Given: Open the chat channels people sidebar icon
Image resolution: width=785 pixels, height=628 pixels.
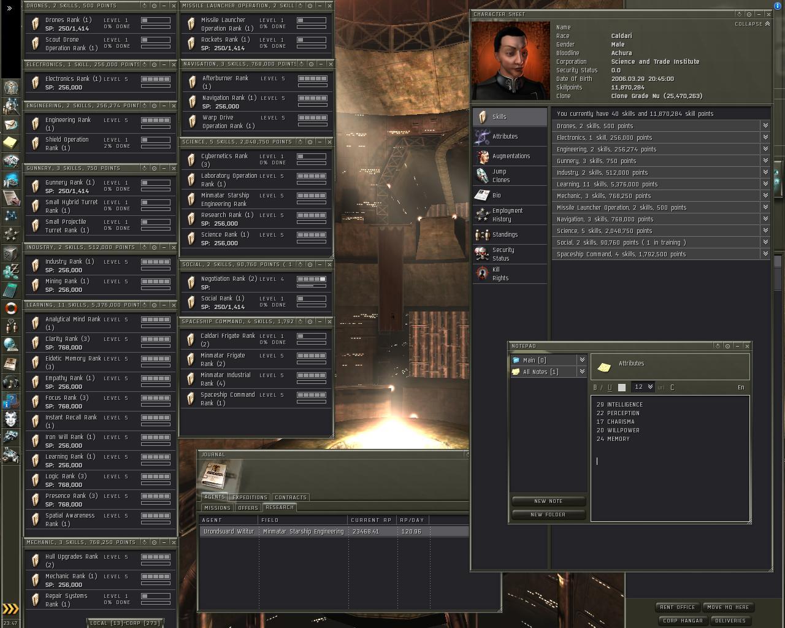Looking at the screenshot, I should 10,326.
